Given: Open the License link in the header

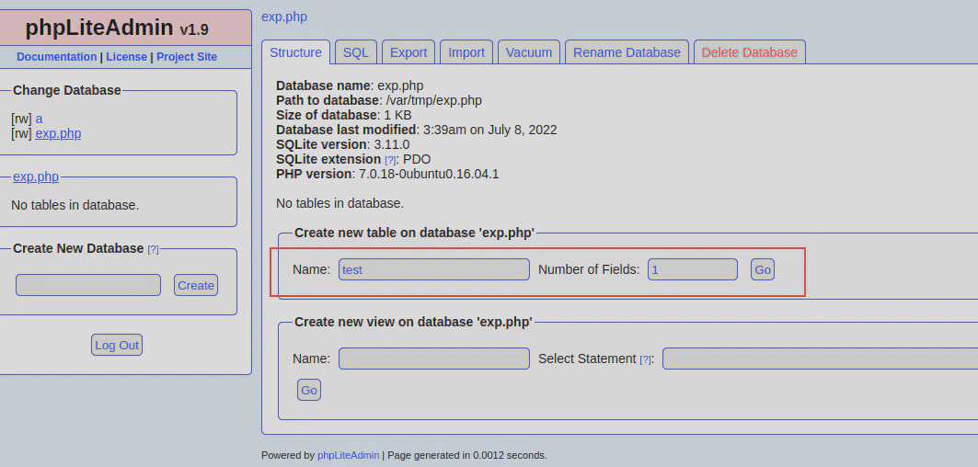Looking at the screenshot, I should [126, 57].
